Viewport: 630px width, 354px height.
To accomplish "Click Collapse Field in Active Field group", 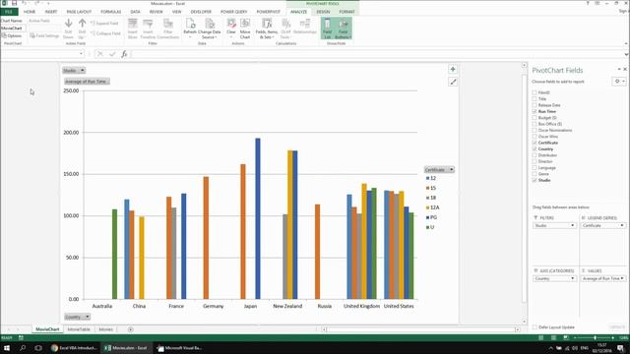I will [x=105, y=33].
